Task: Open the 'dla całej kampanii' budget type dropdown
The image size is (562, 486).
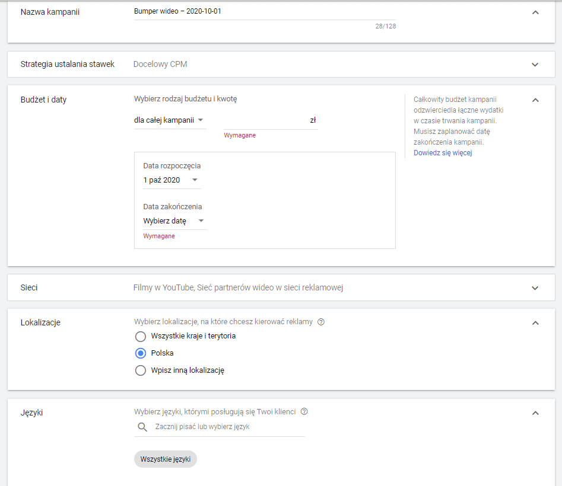Action: click(x=170, y=120)
